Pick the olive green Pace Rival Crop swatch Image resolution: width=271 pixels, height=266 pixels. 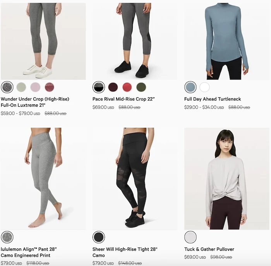tap(141, 87)
